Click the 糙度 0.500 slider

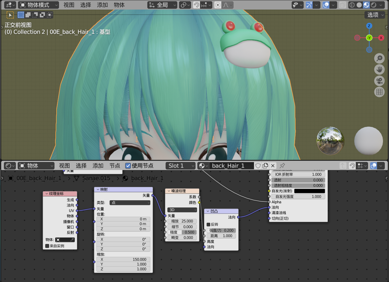click(x=182, y=232)
